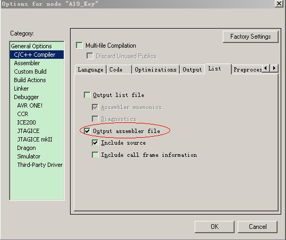Select CCR debugger entry

[37, 114]
